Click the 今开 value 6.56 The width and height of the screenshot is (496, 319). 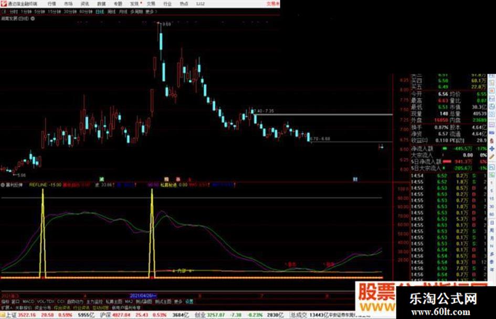coord(443,94)
